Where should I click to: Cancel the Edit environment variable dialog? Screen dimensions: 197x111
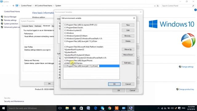point(128,84)
